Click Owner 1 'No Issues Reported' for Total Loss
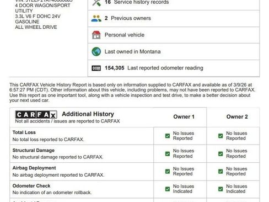 click(184, 136)
